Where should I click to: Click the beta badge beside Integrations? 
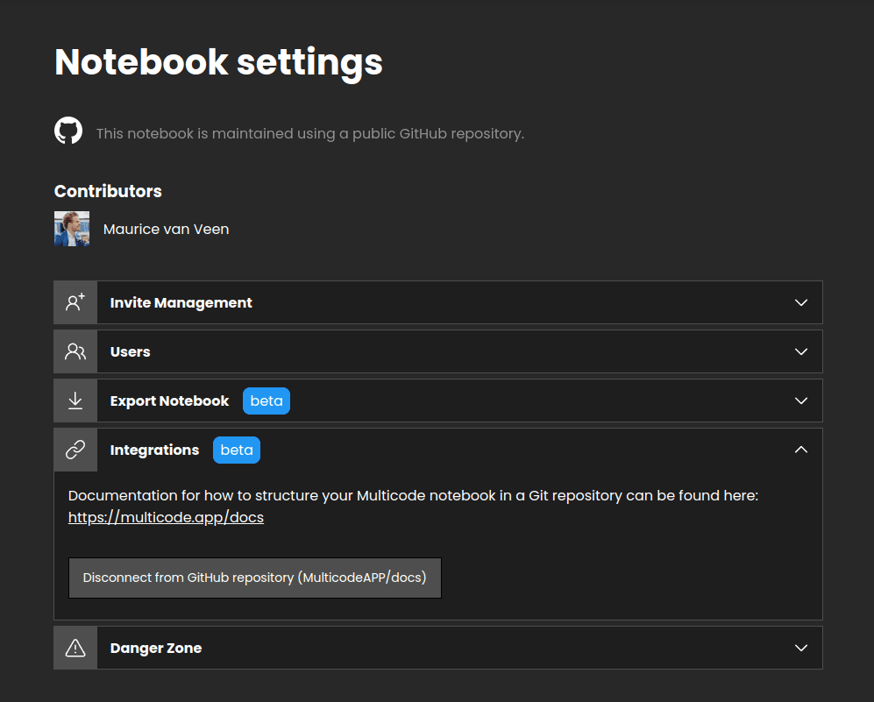click(x=236, y=450)
